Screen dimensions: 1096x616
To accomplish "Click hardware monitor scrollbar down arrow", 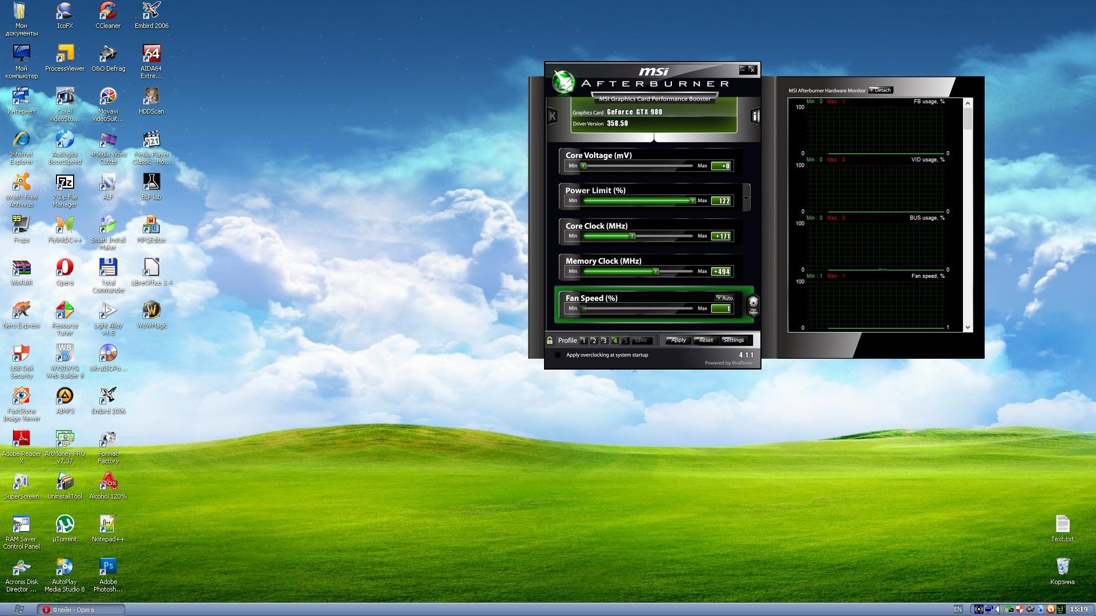I will click(968, 327).
